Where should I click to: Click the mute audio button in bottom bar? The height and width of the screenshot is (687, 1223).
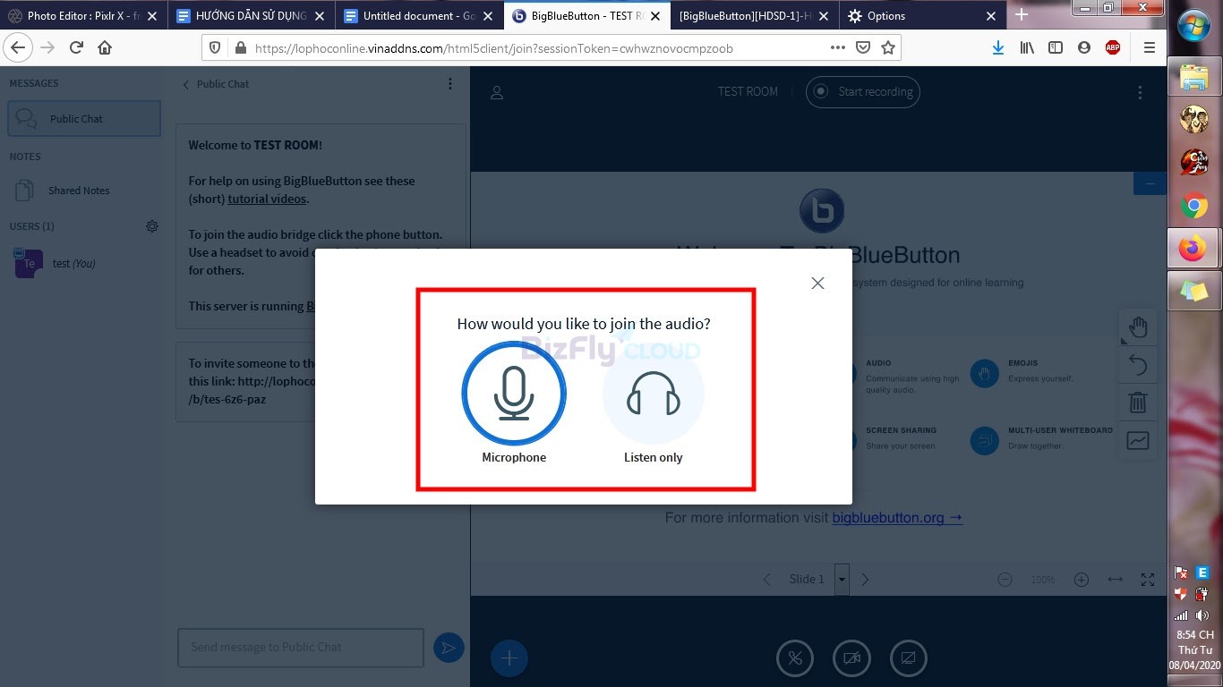[795, 658]
